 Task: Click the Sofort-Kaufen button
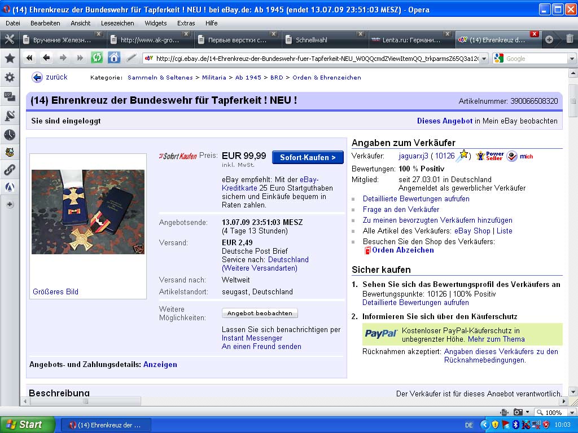pos(308,157)
